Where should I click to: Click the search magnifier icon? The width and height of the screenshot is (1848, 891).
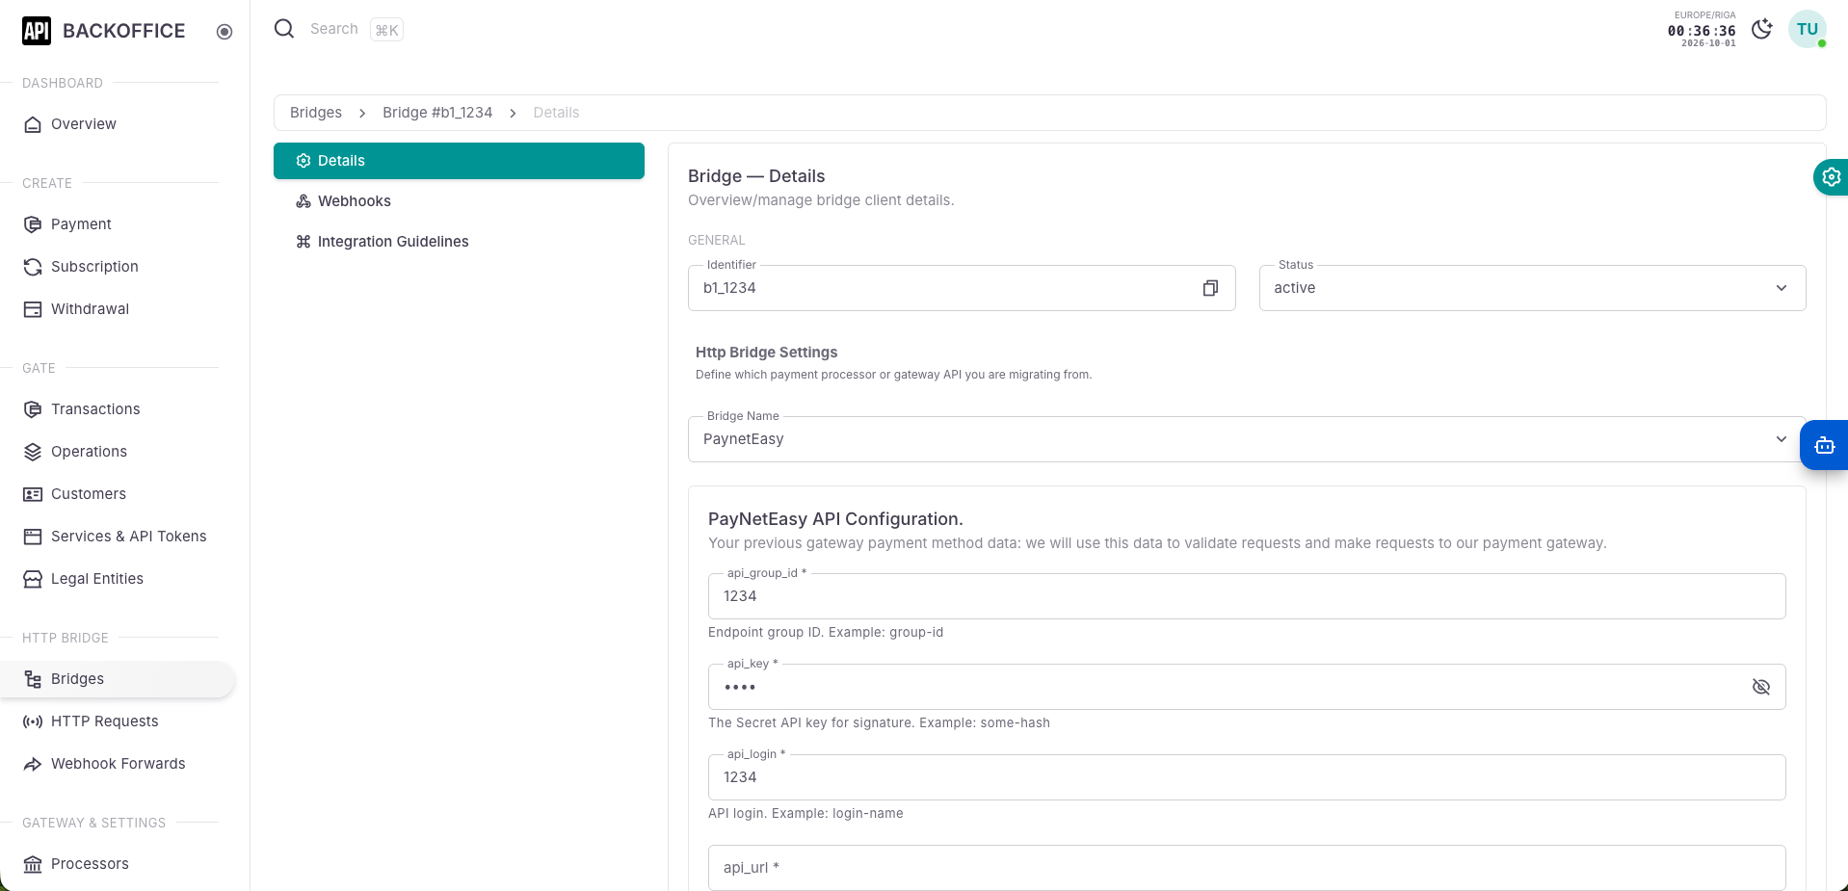coord(284,29)
